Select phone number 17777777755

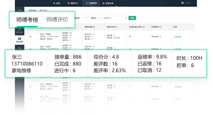pos(53,87)
